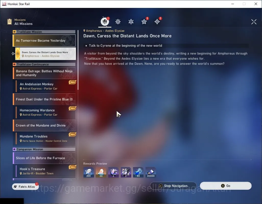Click 'Rewards Preview' label
Viewport: 262px width, 204px height.
click(95, 163)
